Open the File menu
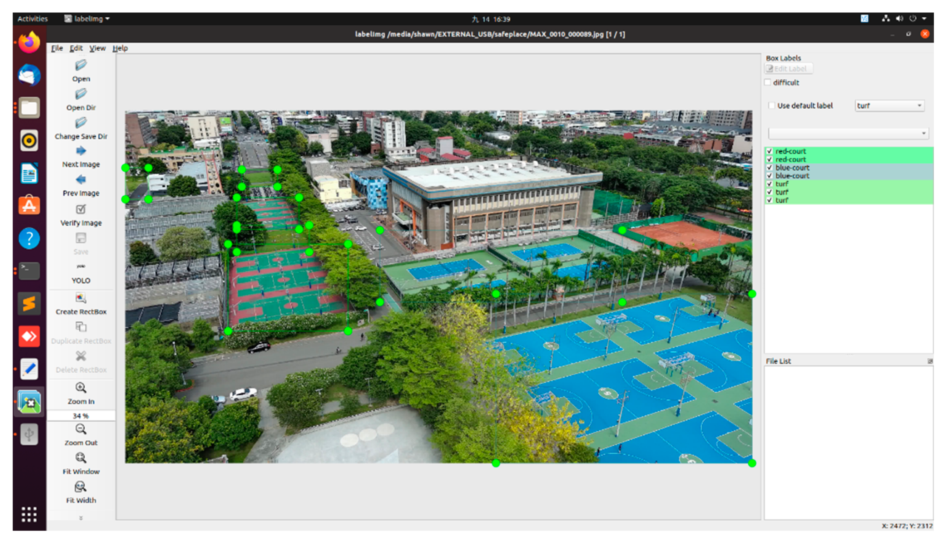The image size is (948, 545). (57, 48)
